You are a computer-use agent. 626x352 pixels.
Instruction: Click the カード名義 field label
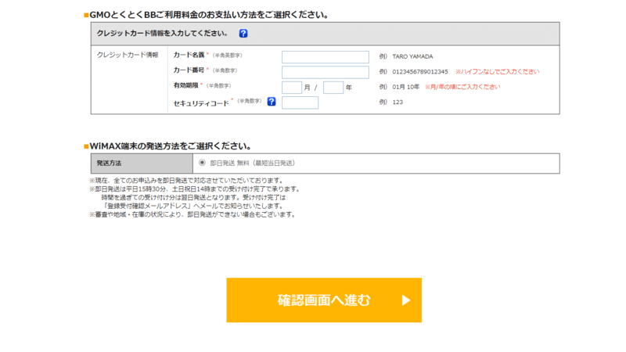click(x=189, y=55)
